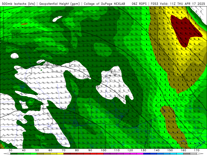Click the 5580 height contour label
Image resolution: width=207 pixels, height=155 pixels.
click(x=56, y=65)
